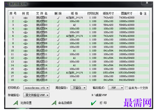
Task: Close the 批打印至文件 dialog
Action: click(147, 3)
